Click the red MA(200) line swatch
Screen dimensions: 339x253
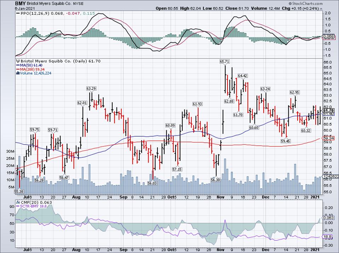tap(18, 70)
